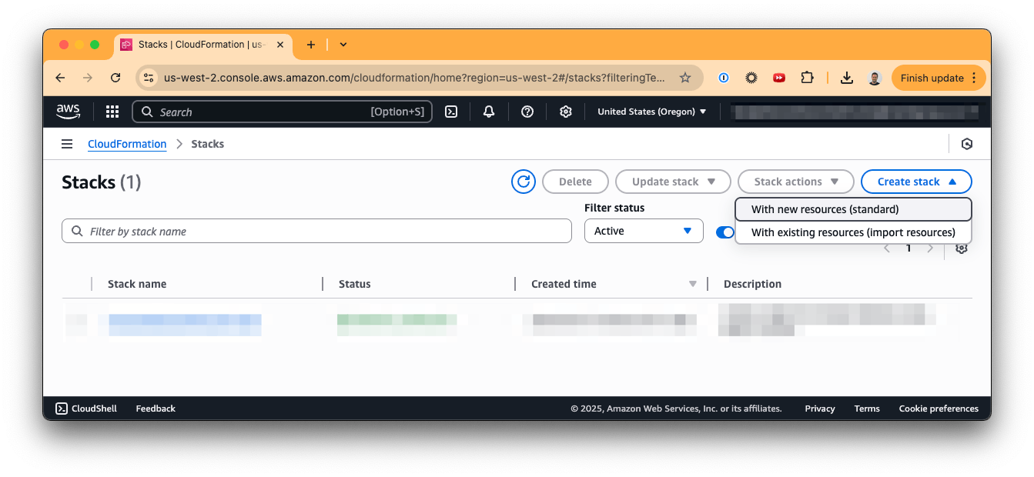This screenshot has height=477, width=1034.
Task: Open the browser extensions puzzle icon
Action: point(807,78)
